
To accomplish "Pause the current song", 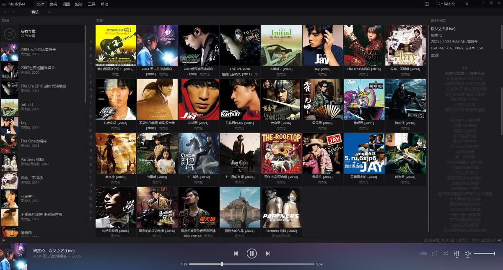I will tap(251, 253).
